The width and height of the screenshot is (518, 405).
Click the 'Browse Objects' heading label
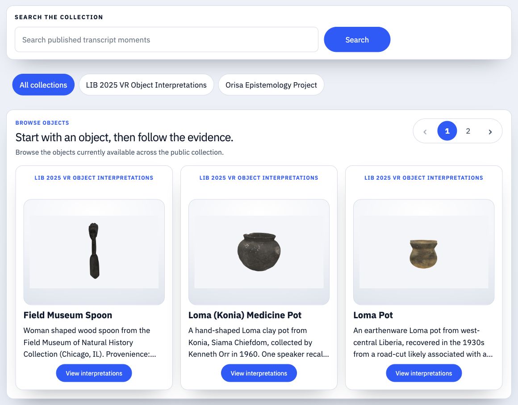(42, 122)
